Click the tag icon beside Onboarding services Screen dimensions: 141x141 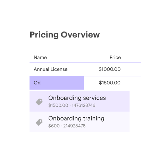[39, 102]
